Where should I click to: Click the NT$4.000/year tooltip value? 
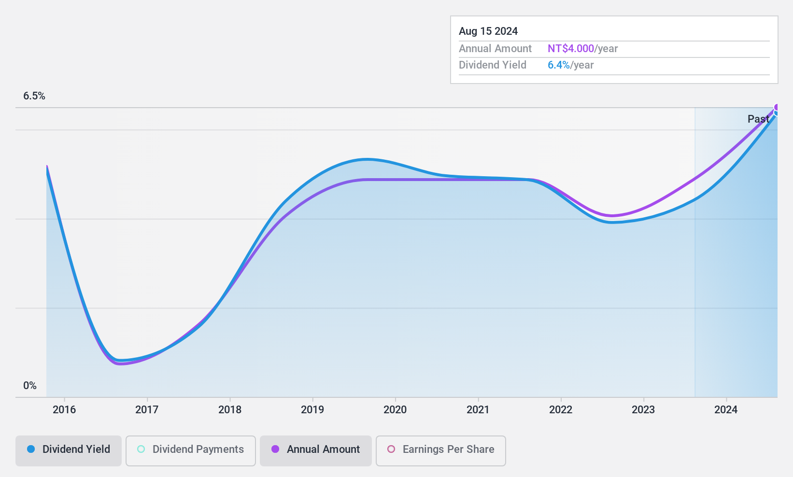(x=583, y=49)
